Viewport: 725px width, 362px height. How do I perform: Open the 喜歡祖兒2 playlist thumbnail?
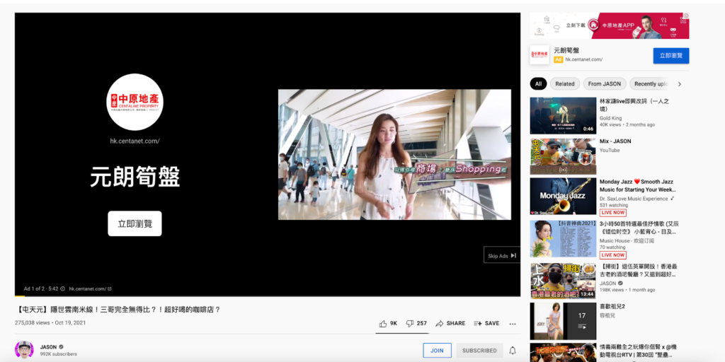click(563, 321)
